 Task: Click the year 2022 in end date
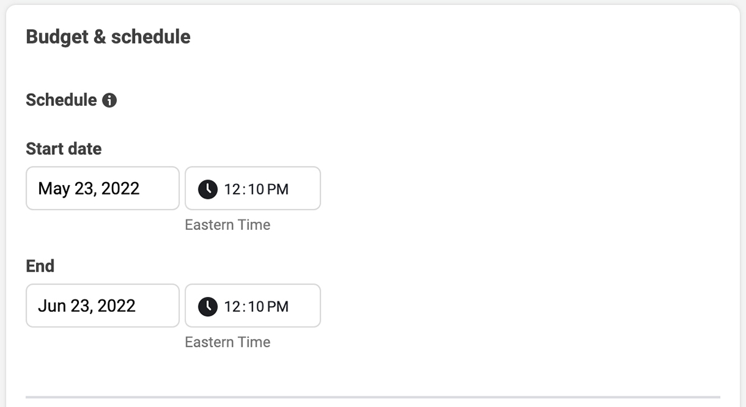(x=116, y=306)
